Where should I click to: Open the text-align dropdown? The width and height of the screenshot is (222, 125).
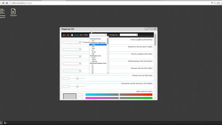[72, 71]
